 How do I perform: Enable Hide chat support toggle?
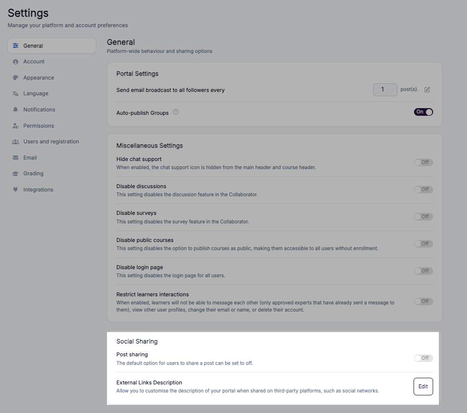pyautogui.click(x=423, y=162)
